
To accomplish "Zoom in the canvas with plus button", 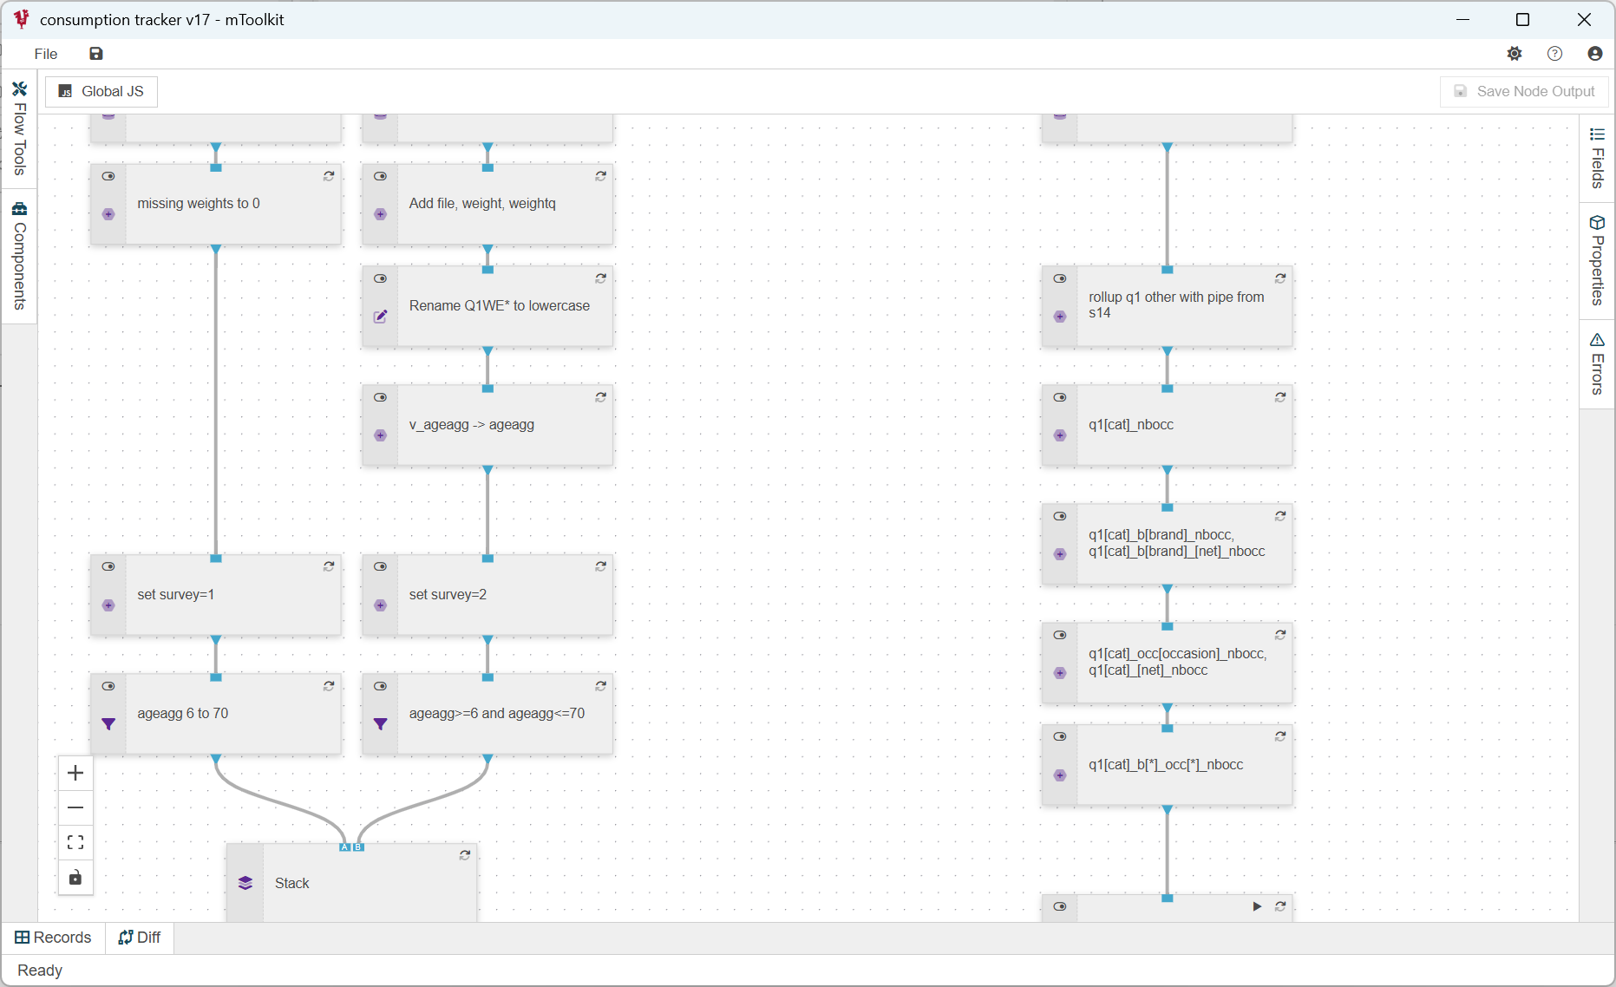I will 75,773.
